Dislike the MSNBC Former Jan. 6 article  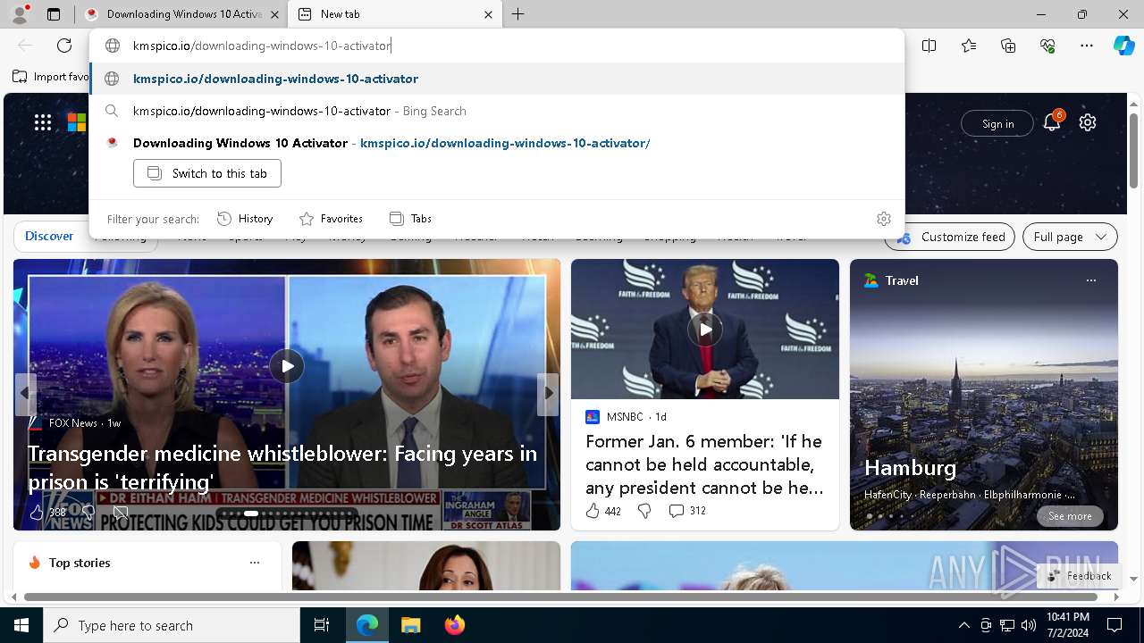644,511
